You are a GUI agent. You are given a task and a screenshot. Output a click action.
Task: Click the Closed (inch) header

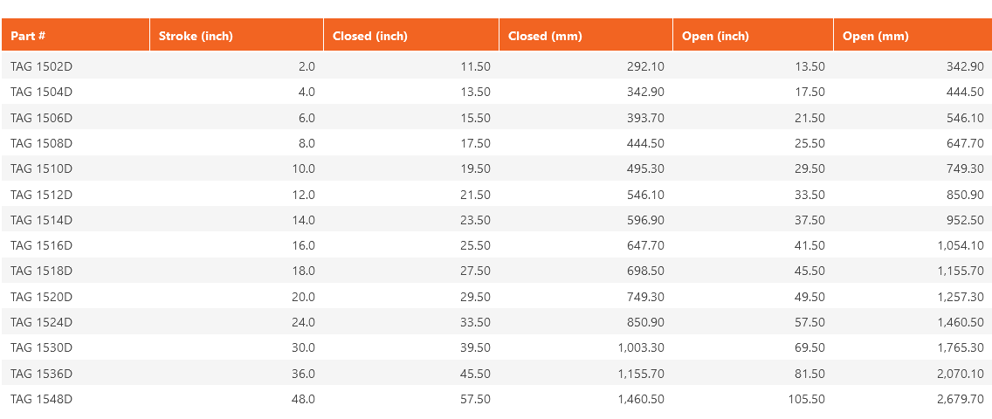tap(370, 36)
